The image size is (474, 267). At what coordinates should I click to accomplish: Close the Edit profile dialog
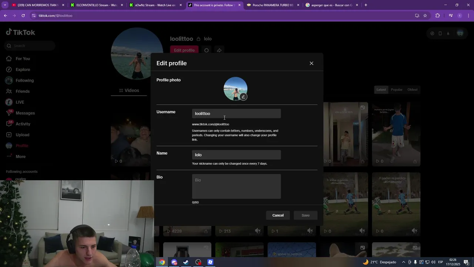click(311, 63)
